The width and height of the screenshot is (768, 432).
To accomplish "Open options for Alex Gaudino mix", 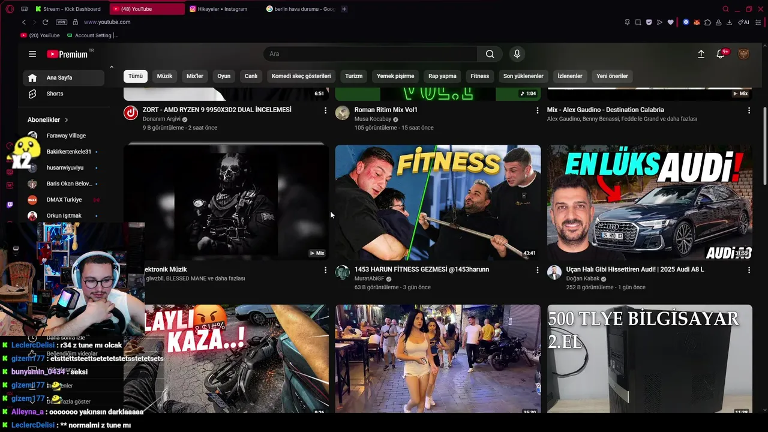I will click(749, 110).
